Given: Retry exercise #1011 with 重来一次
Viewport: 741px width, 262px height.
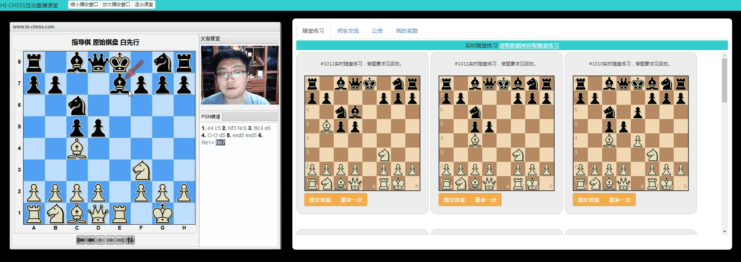Looking at the screenshot, I should coord(485,200).
